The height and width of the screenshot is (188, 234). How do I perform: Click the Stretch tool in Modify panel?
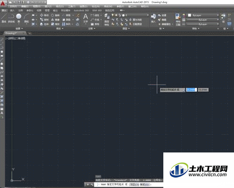click(x=44, y=24)
